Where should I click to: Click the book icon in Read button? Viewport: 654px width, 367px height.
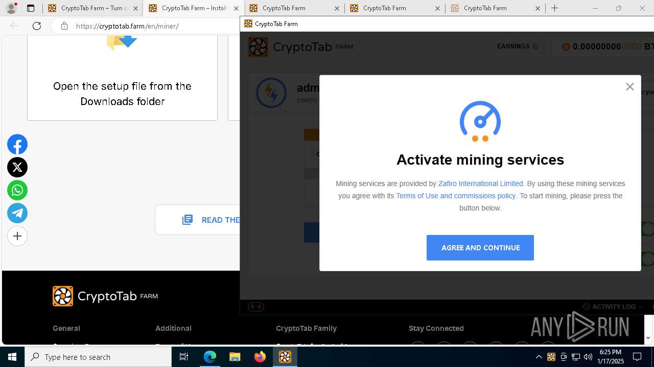[188, 220]
